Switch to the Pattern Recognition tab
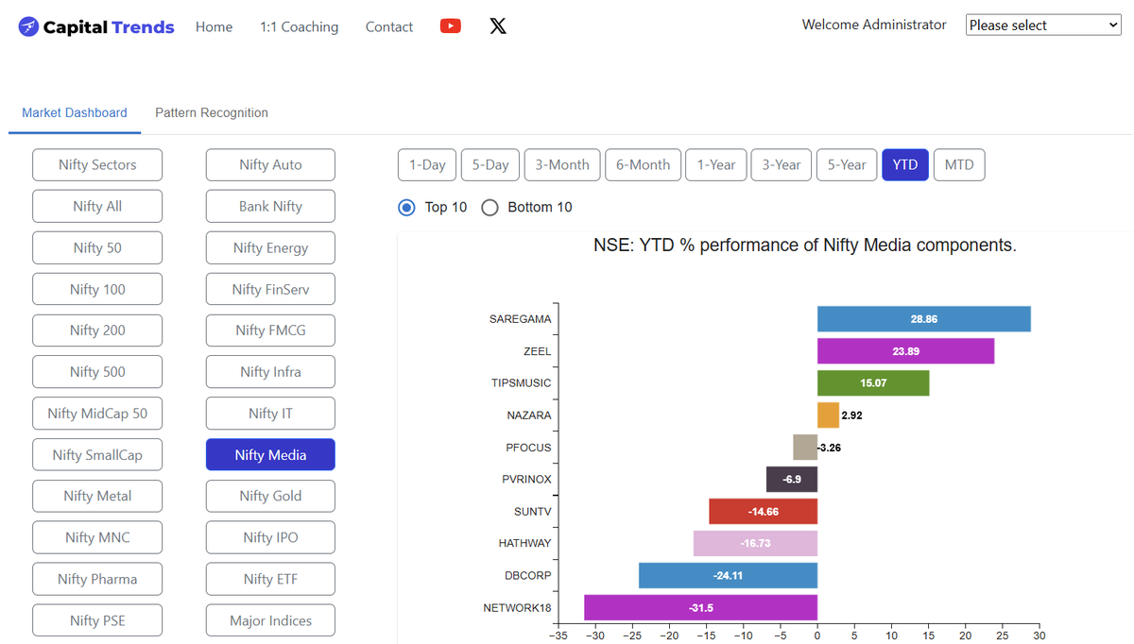Image resolution: width=1134 pixels, height=644 pixels. point(212,112)
